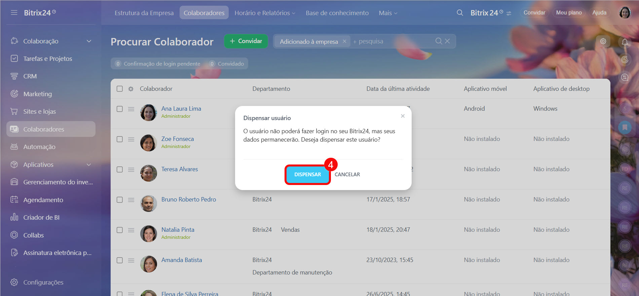Click the hamburger menu icon beside Bitrix24
Viewport: 639px width, 296px height.
click(x=14, y=13)
